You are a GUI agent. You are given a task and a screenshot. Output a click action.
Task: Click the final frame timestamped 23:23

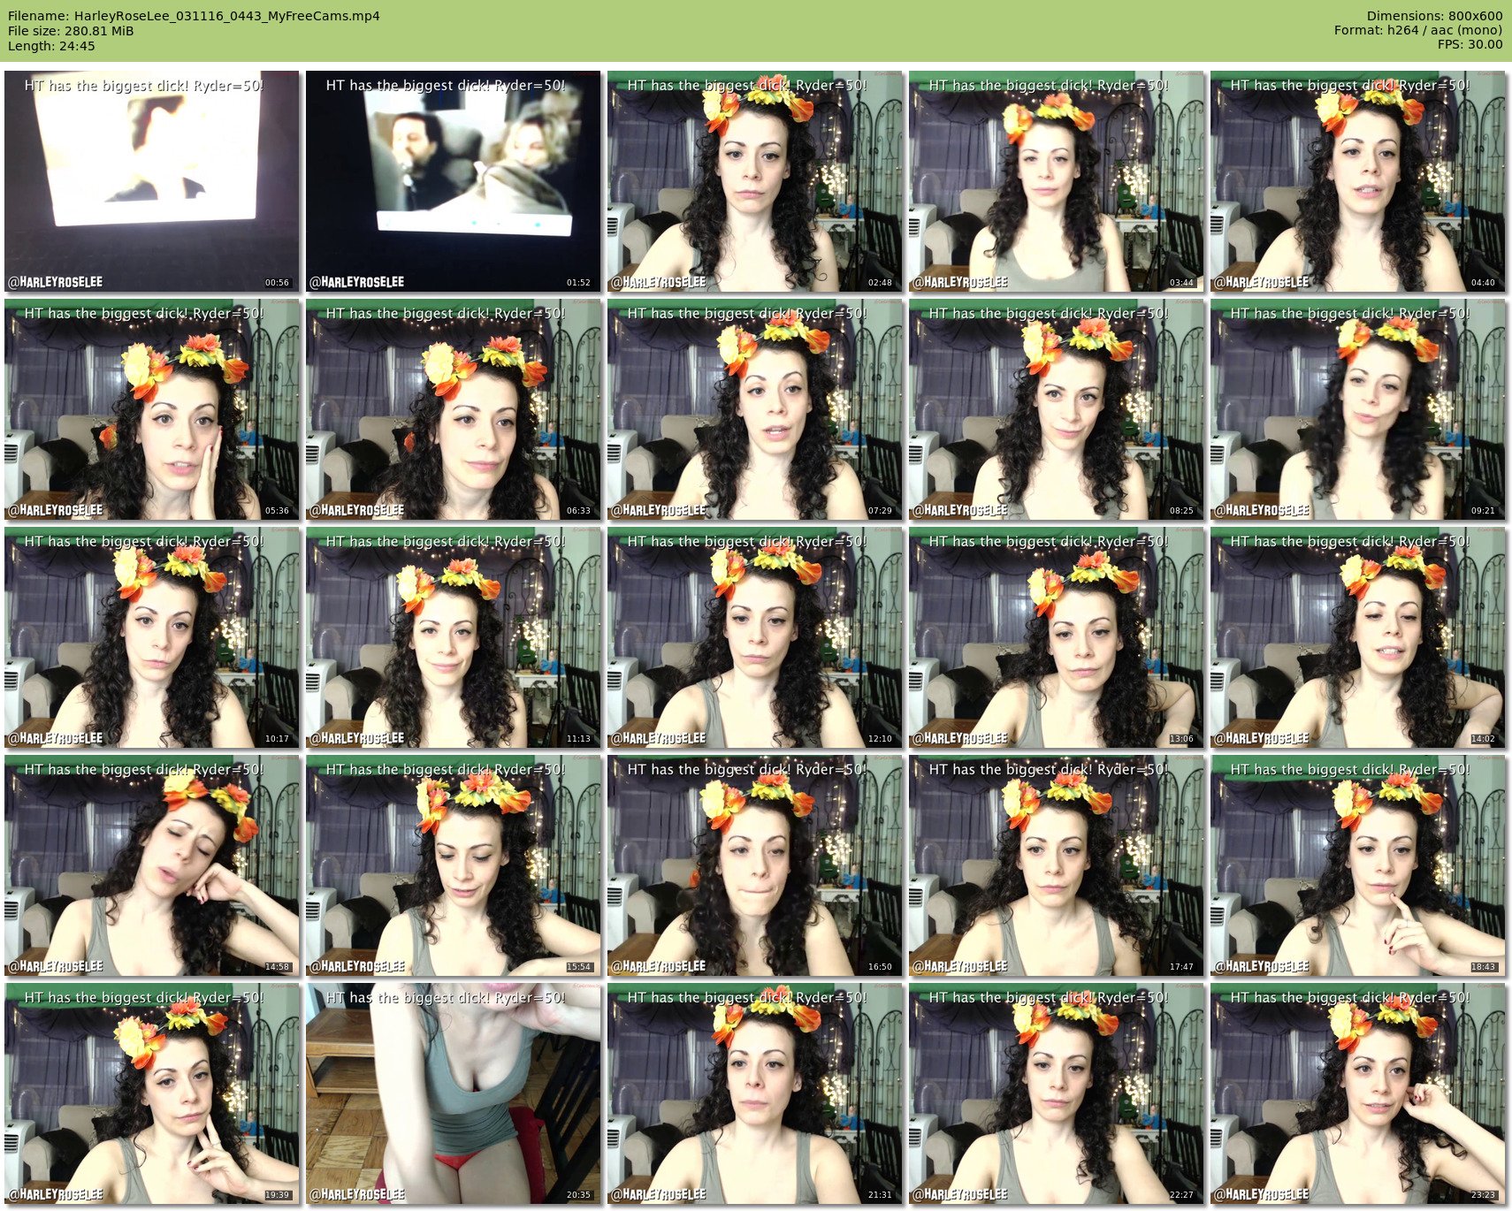point(1358,1093)
